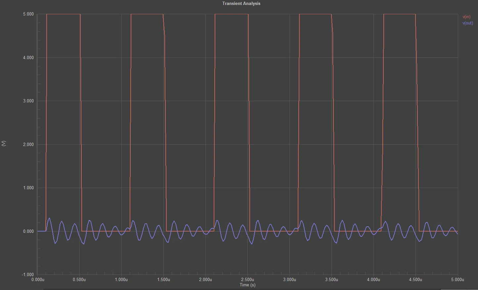The width and height of the screenshot is (478, 290).
Task: Click the 4.500u time axis label
Action: pos(415,280)
